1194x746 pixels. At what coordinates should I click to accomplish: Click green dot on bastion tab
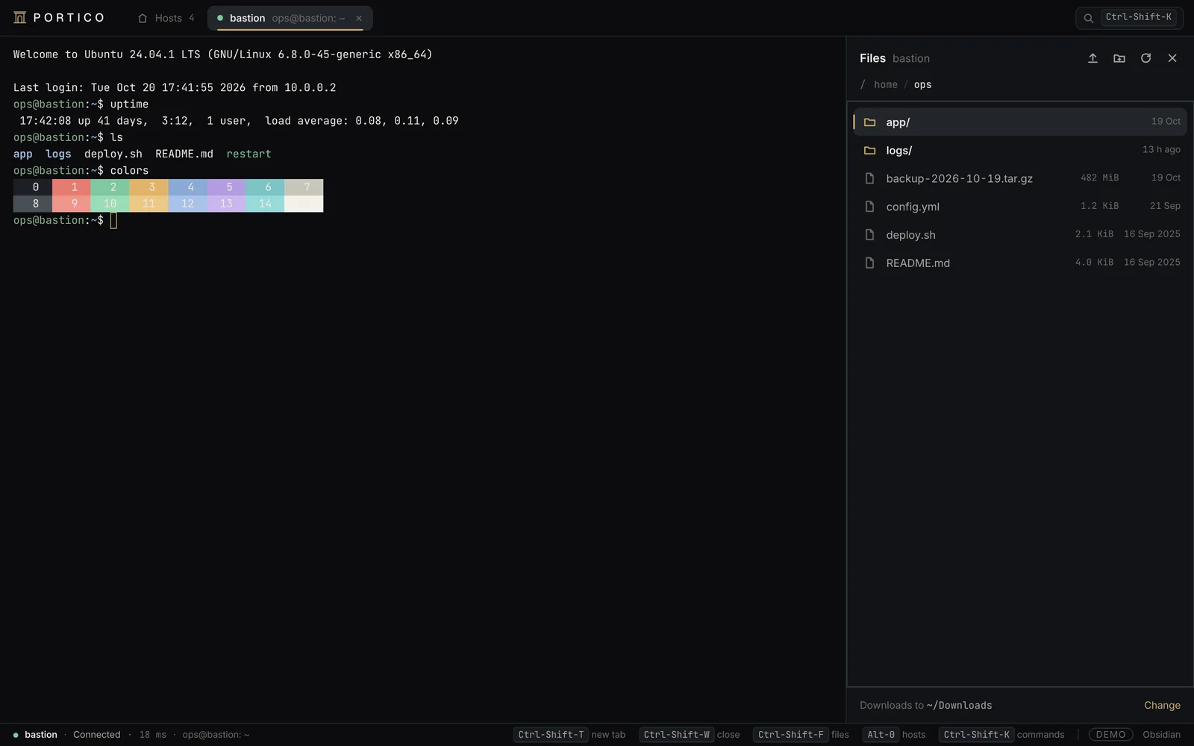220,18
